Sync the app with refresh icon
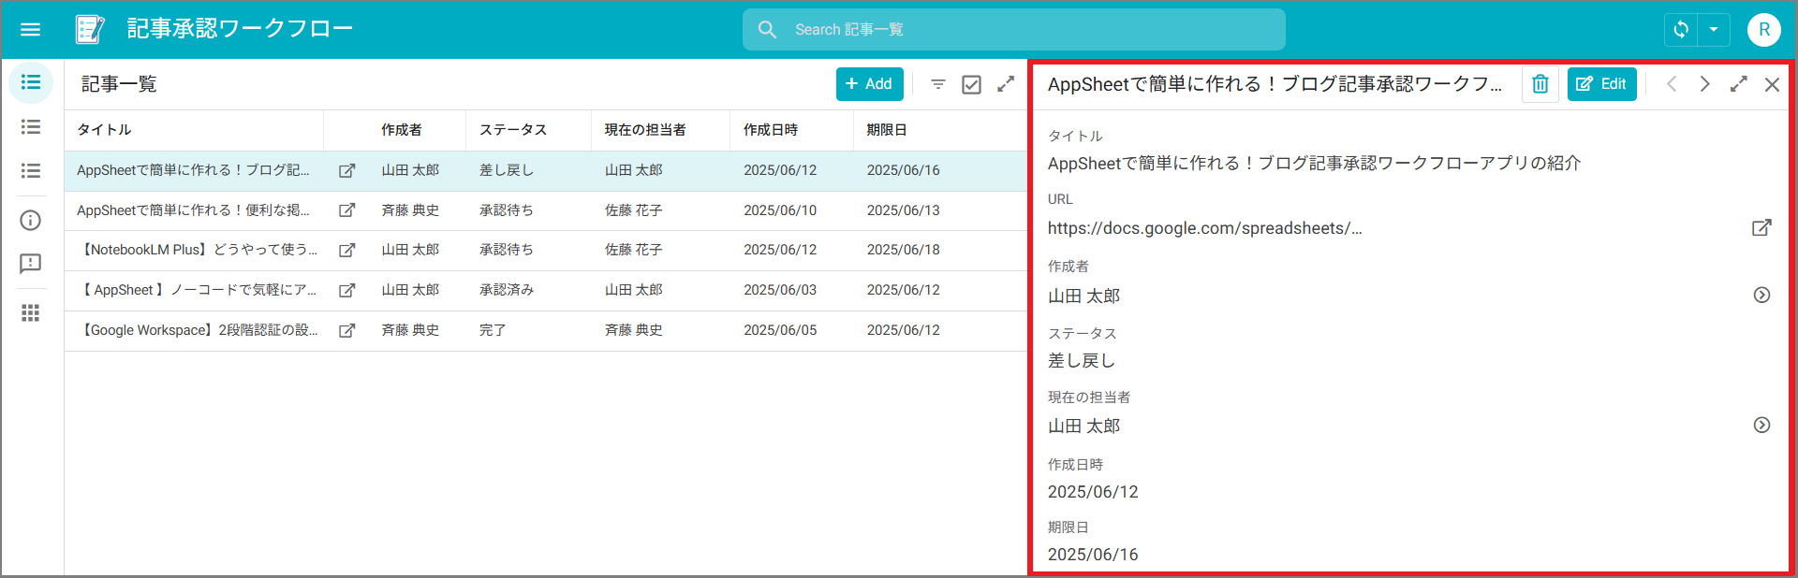 click(x=1681, y=29)
